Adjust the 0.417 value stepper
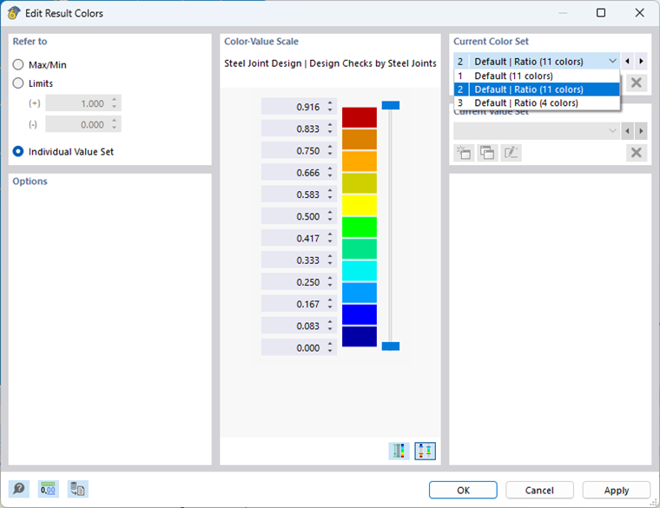This screenshot has width=660, height=508. 330,238
